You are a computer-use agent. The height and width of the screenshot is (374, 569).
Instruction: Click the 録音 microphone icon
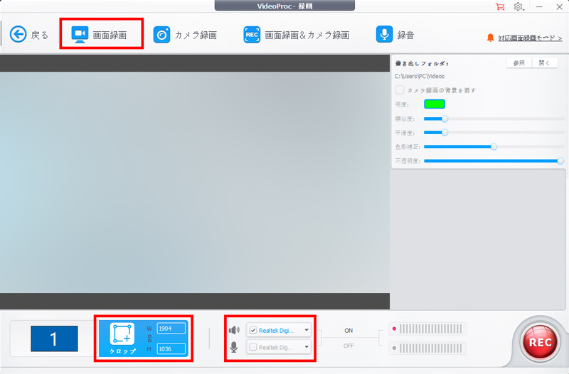(x=384, y=34)
